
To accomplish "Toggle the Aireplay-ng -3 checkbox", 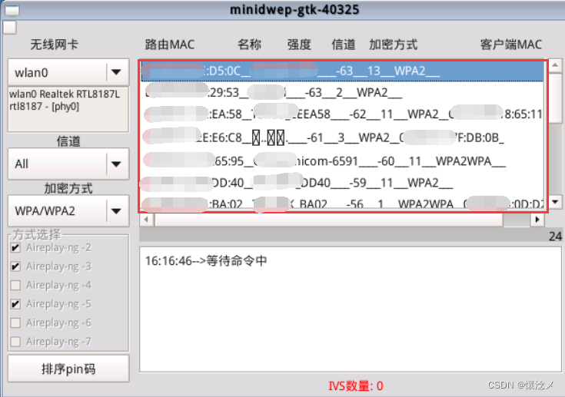I will point(15,266).
